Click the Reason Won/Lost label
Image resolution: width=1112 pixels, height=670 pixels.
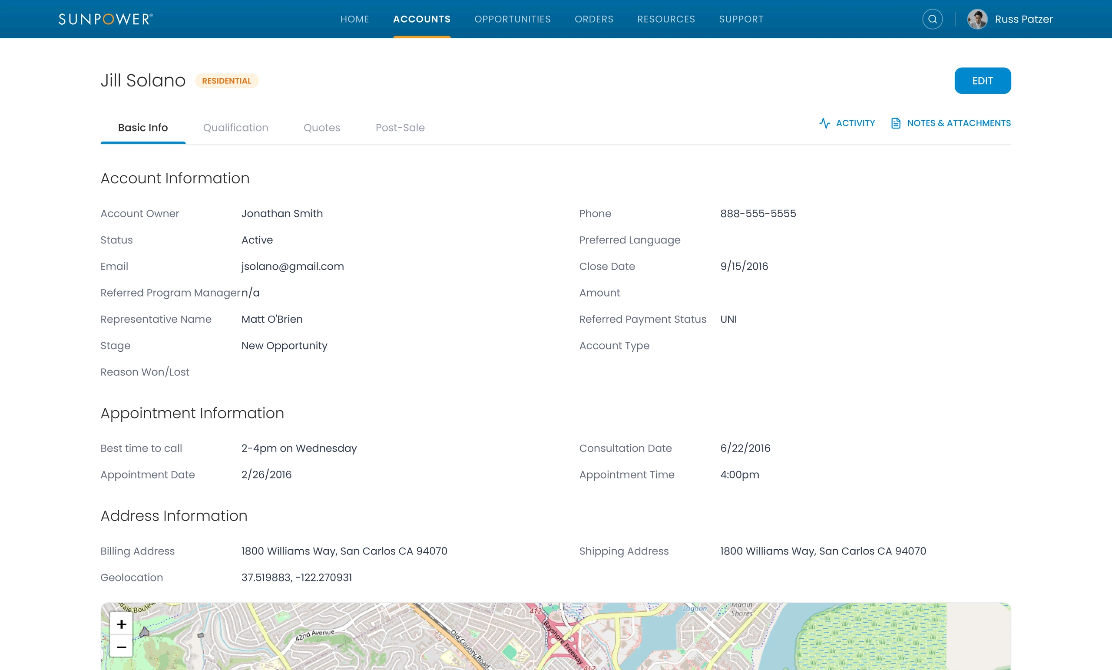tap(145, 372)
